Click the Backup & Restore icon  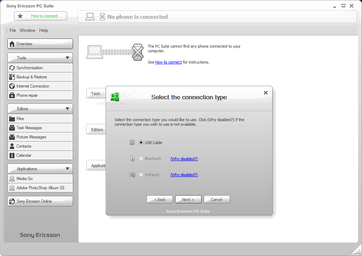coord(12,77)
